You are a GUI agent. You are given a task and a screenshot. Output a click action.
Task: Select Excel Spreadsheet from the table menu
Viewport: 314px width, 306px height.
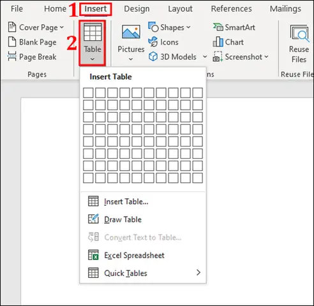point(126,255)
